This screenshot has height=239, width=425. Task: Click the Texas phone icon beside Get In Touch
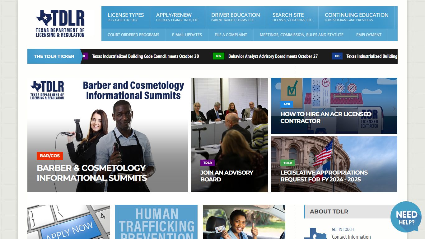[x=315, y=234]
